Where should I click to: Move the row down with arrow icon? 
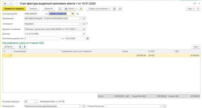click(25, 47)
